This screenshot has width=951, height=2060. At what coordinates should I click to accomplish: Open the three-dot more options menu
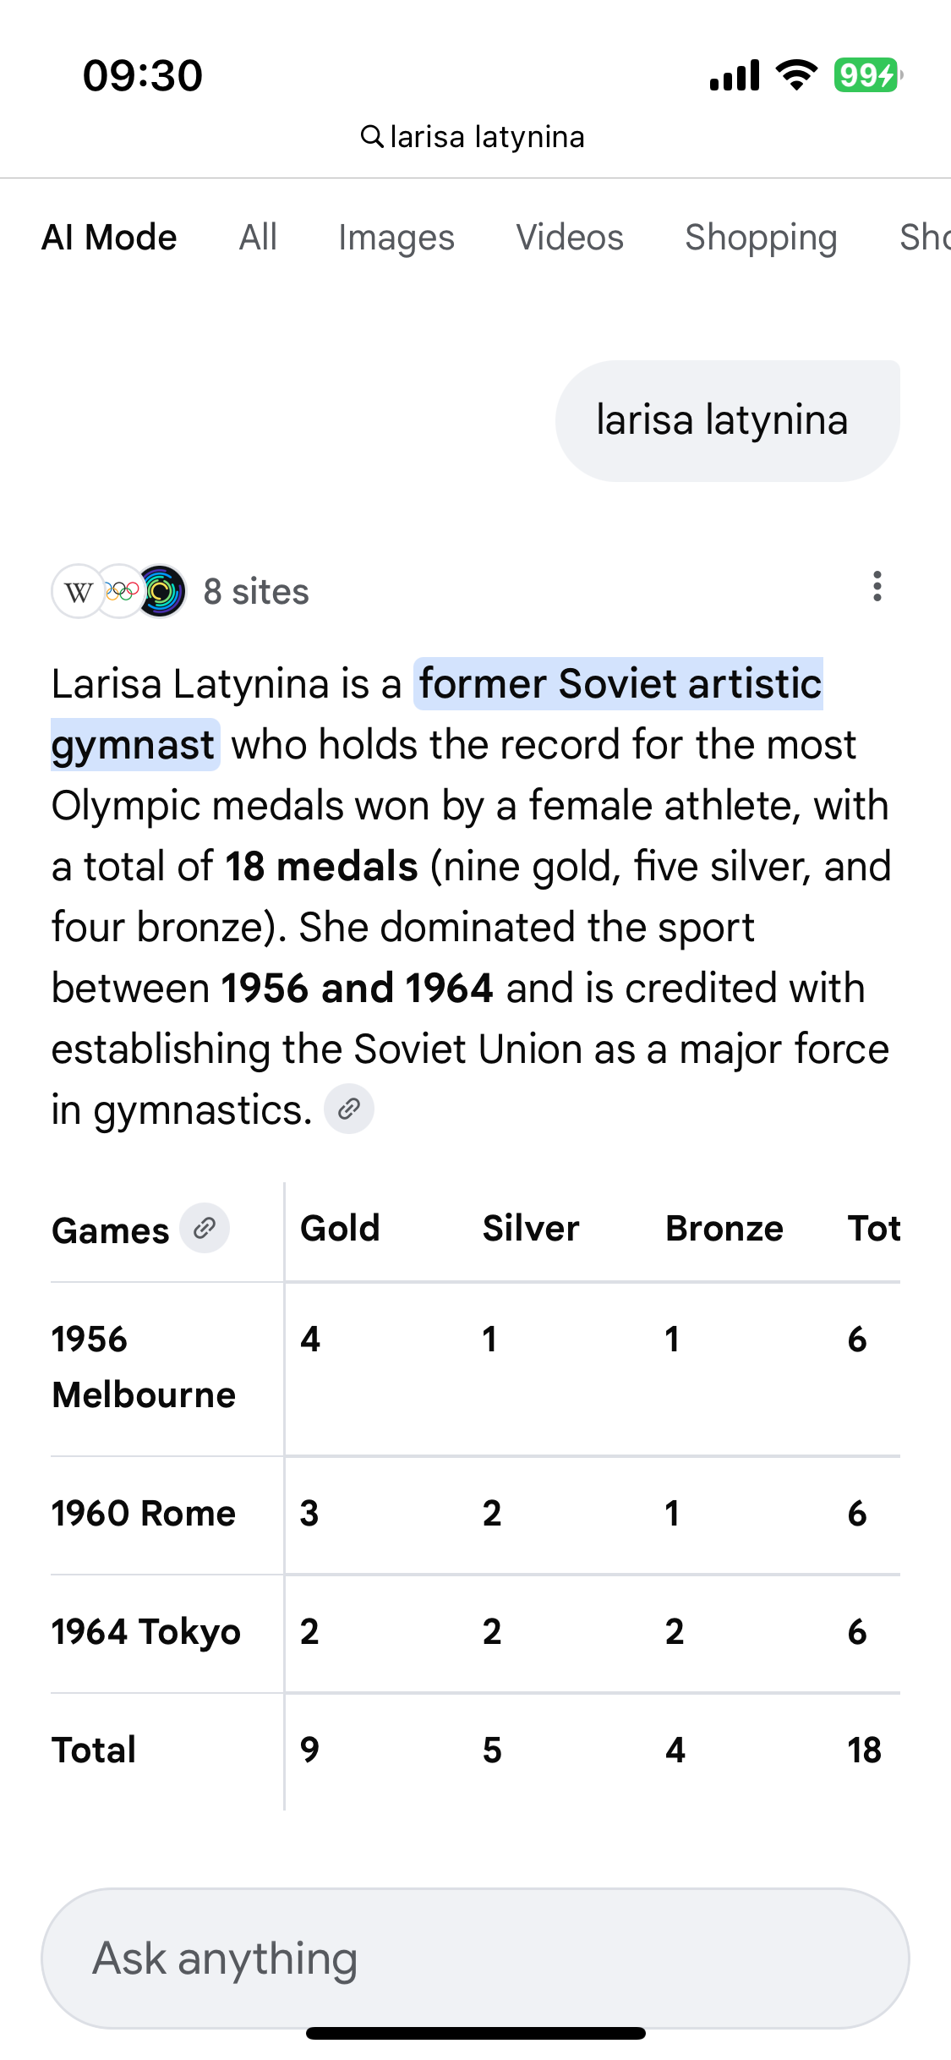(877, 586)
